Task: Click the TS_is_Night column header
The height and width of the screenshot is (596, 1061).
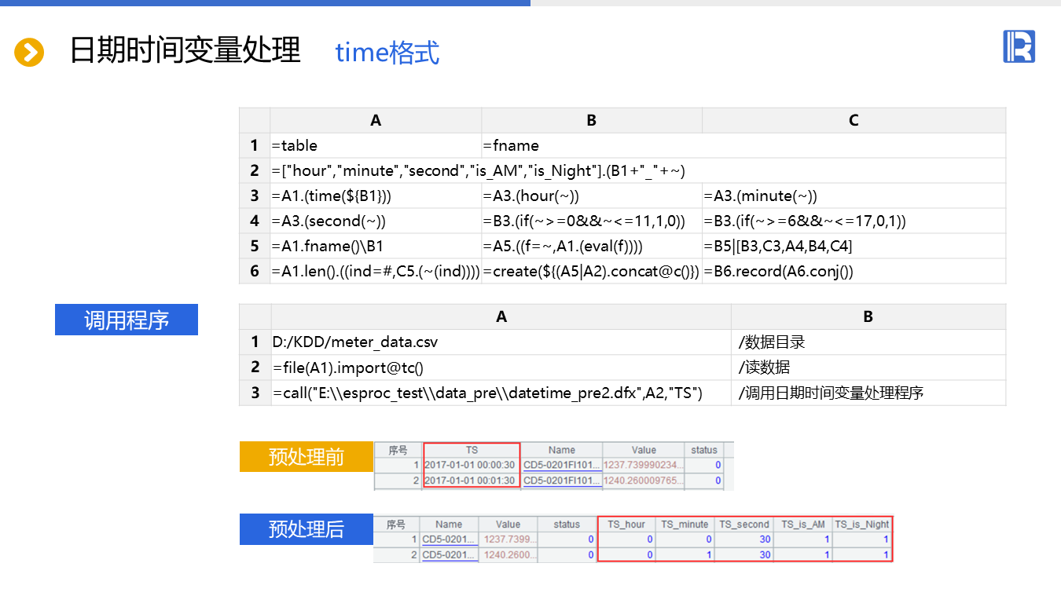Action: tap(861, 524)
